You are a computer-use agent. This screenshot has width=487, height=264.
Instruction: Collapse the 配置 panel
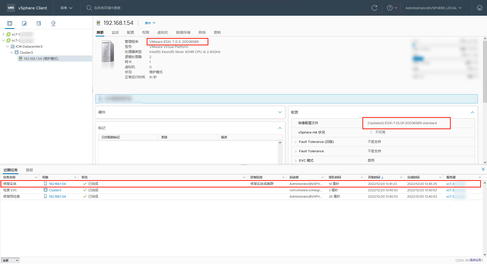pos(472,112)
